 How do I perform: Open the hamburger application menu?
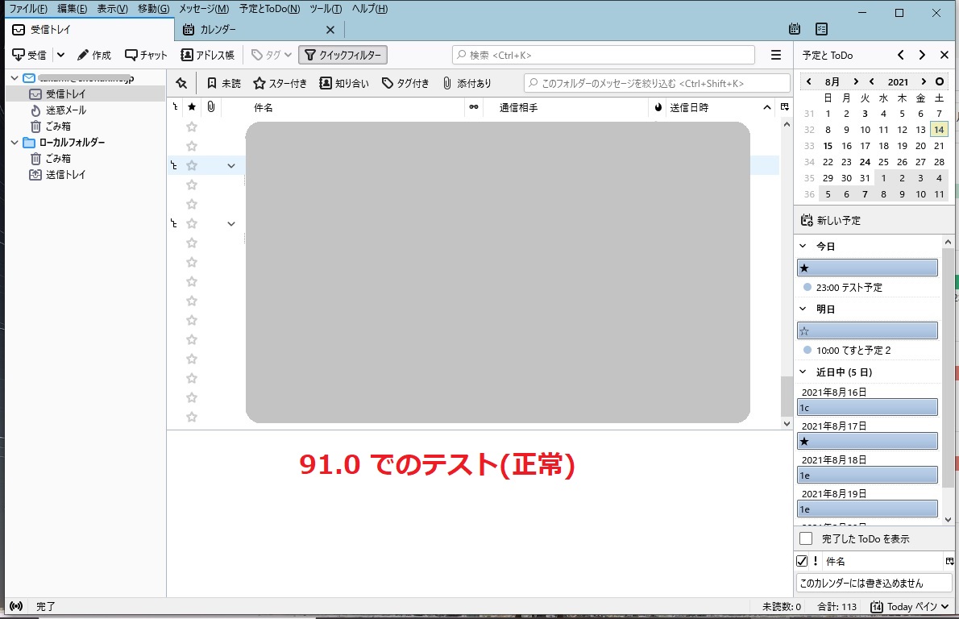(776, 55)
